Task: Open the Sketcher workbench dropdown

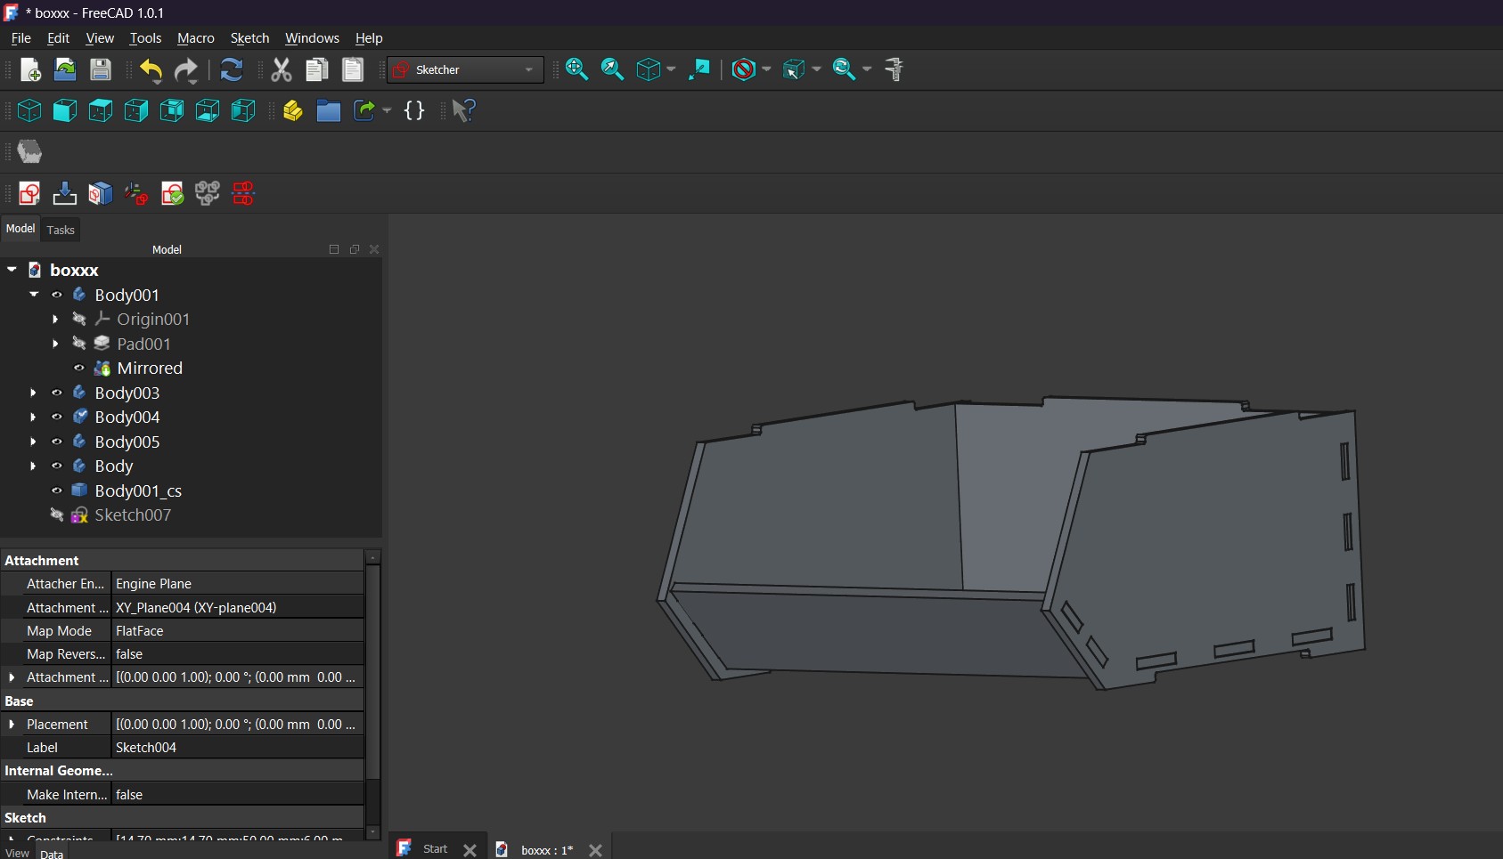Action: tap(465, 70)
